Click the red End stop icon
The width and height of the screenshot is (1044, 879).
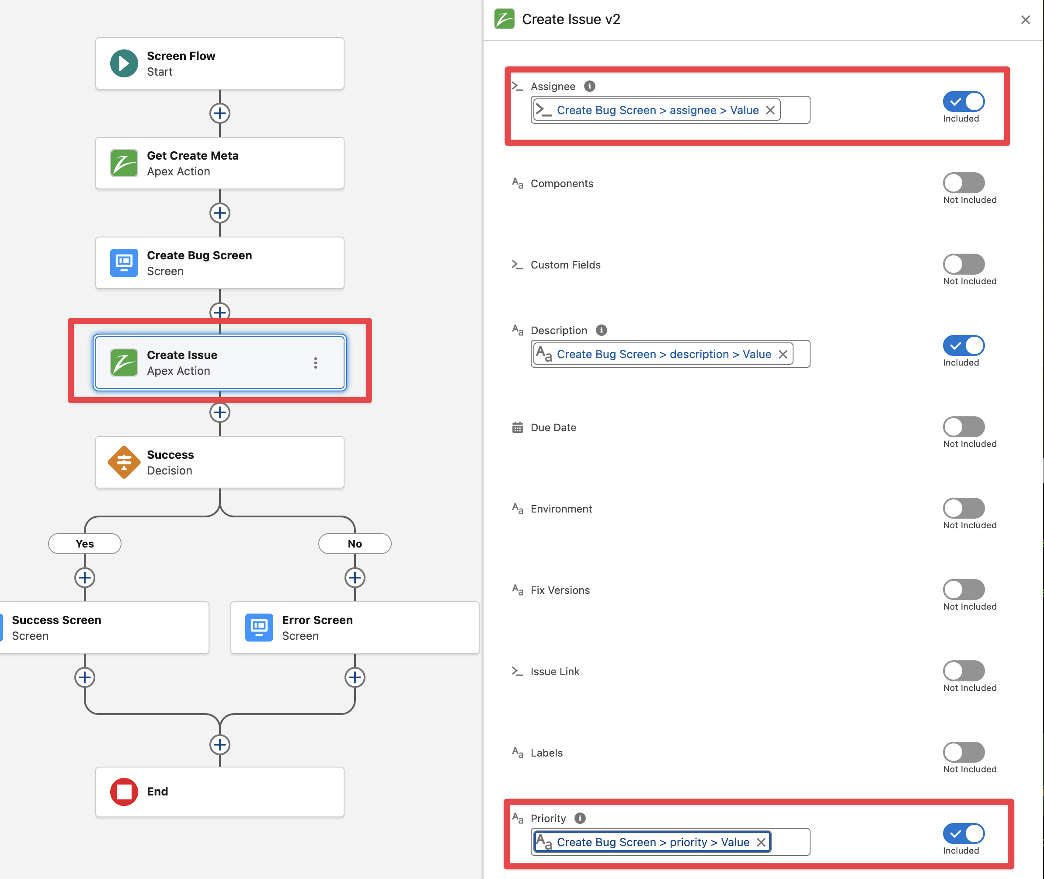(124, 791)
